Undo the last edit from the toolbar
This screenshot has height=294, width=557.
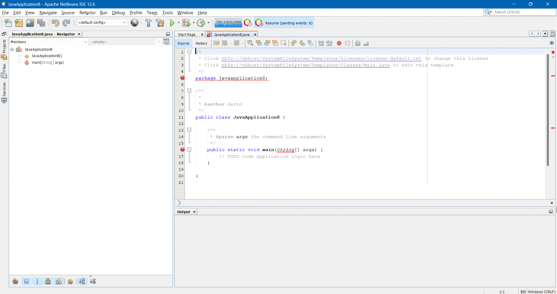[x=56, y=23]
